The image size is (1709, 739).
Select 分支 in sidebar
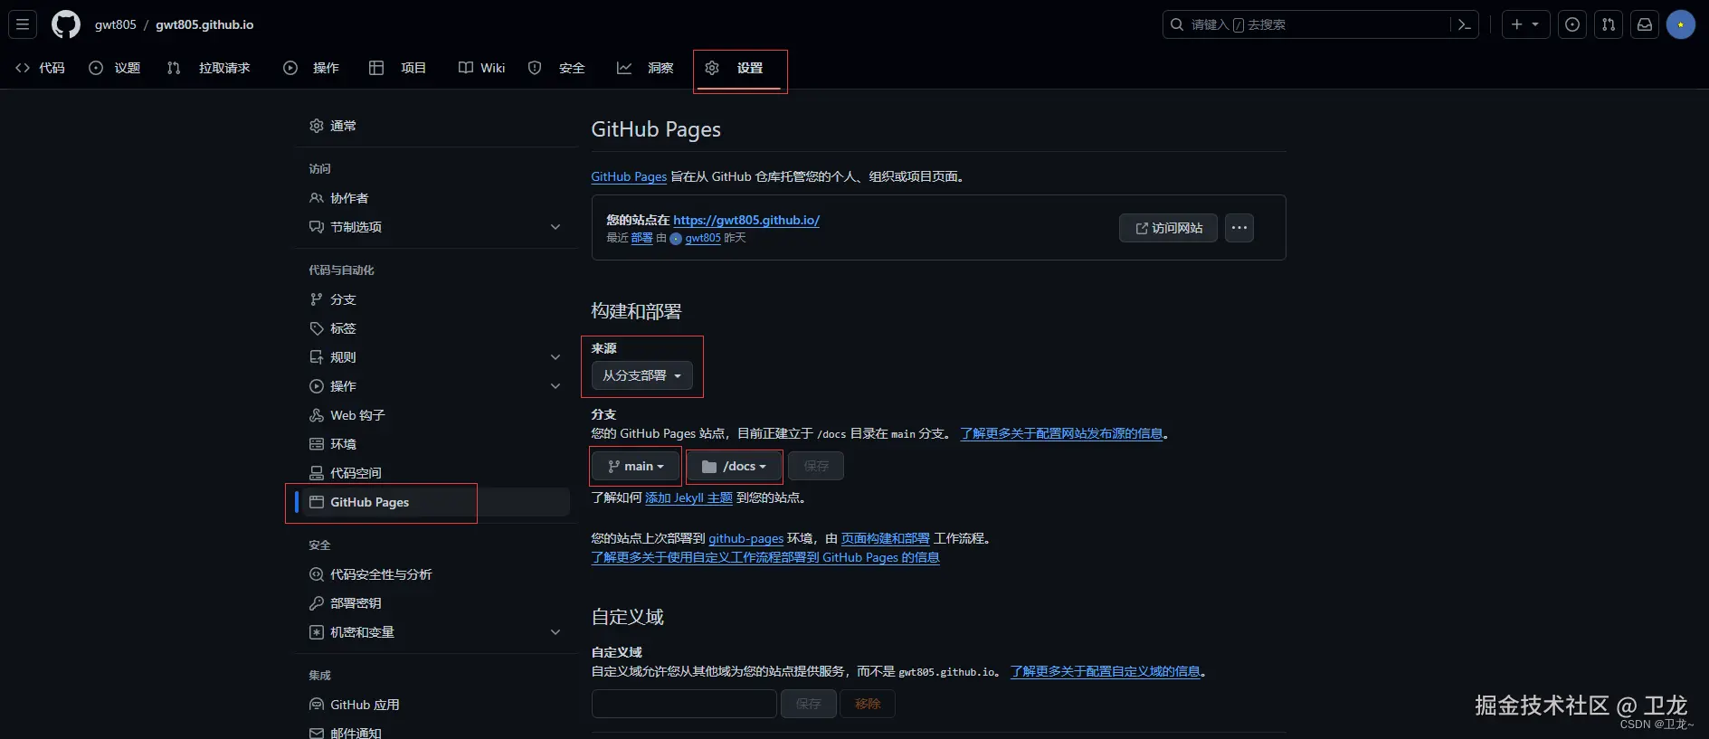[438, 299]
